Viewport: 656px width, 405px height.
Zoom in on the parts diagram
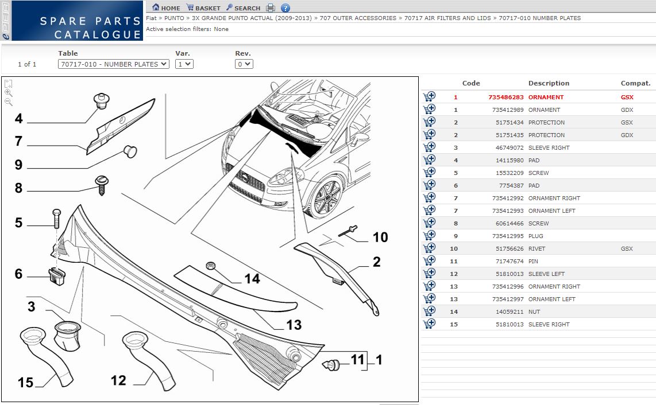(9, 93)
